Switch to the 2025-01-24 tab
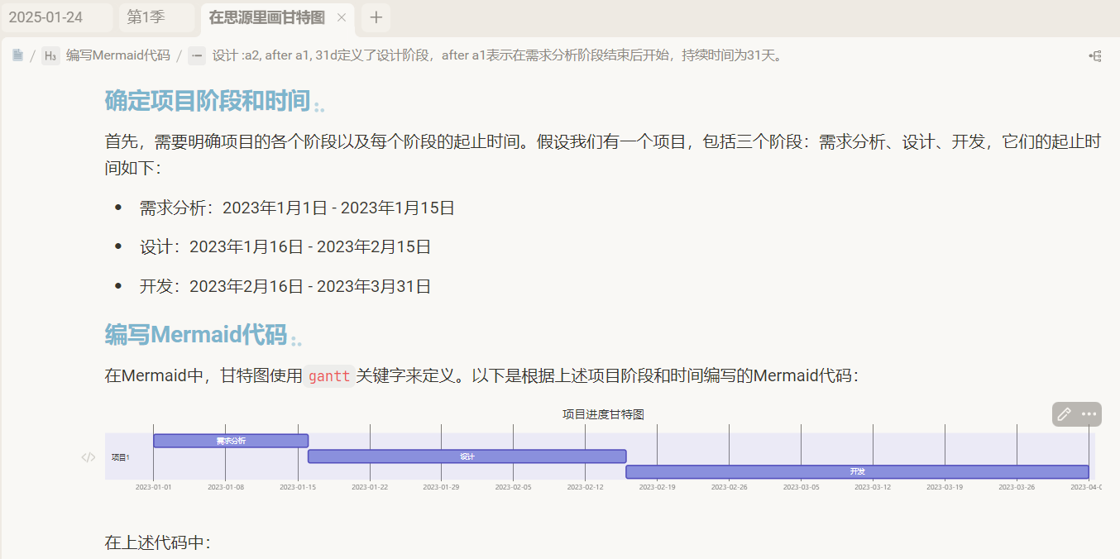The height and width of the screenshot is (559, 1120). (57, 17)
